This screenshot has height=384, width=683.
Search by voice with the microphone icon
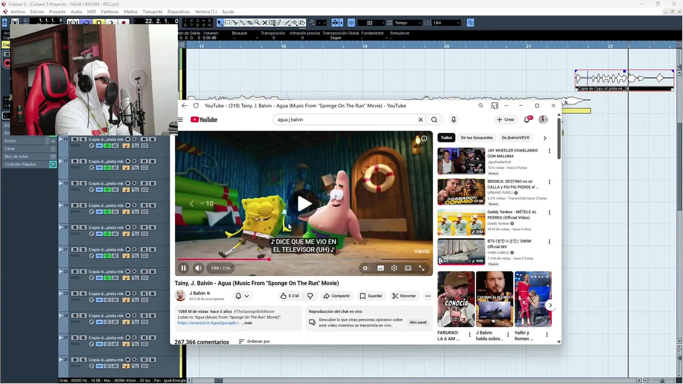(454, 119)
